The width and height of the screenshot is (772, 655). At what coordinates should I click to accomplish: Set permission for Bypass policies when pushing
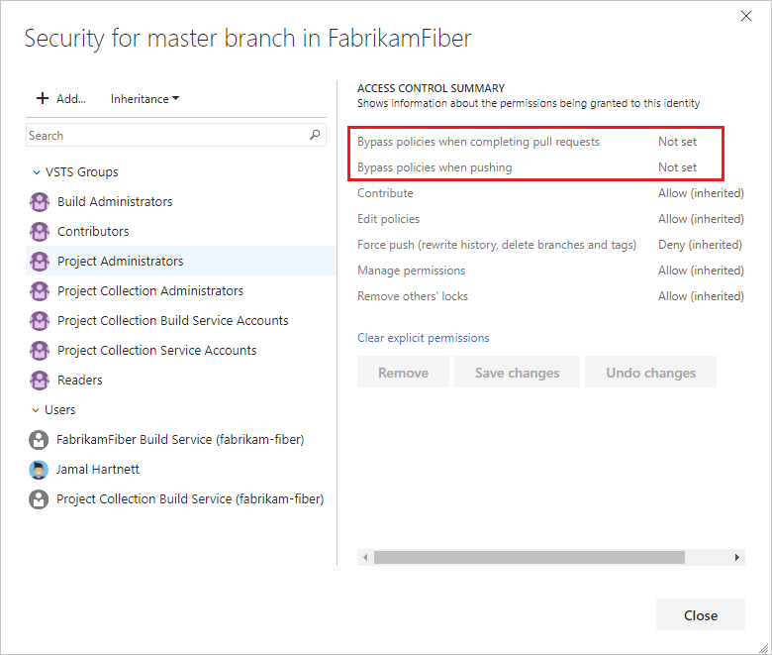(678, 167)
